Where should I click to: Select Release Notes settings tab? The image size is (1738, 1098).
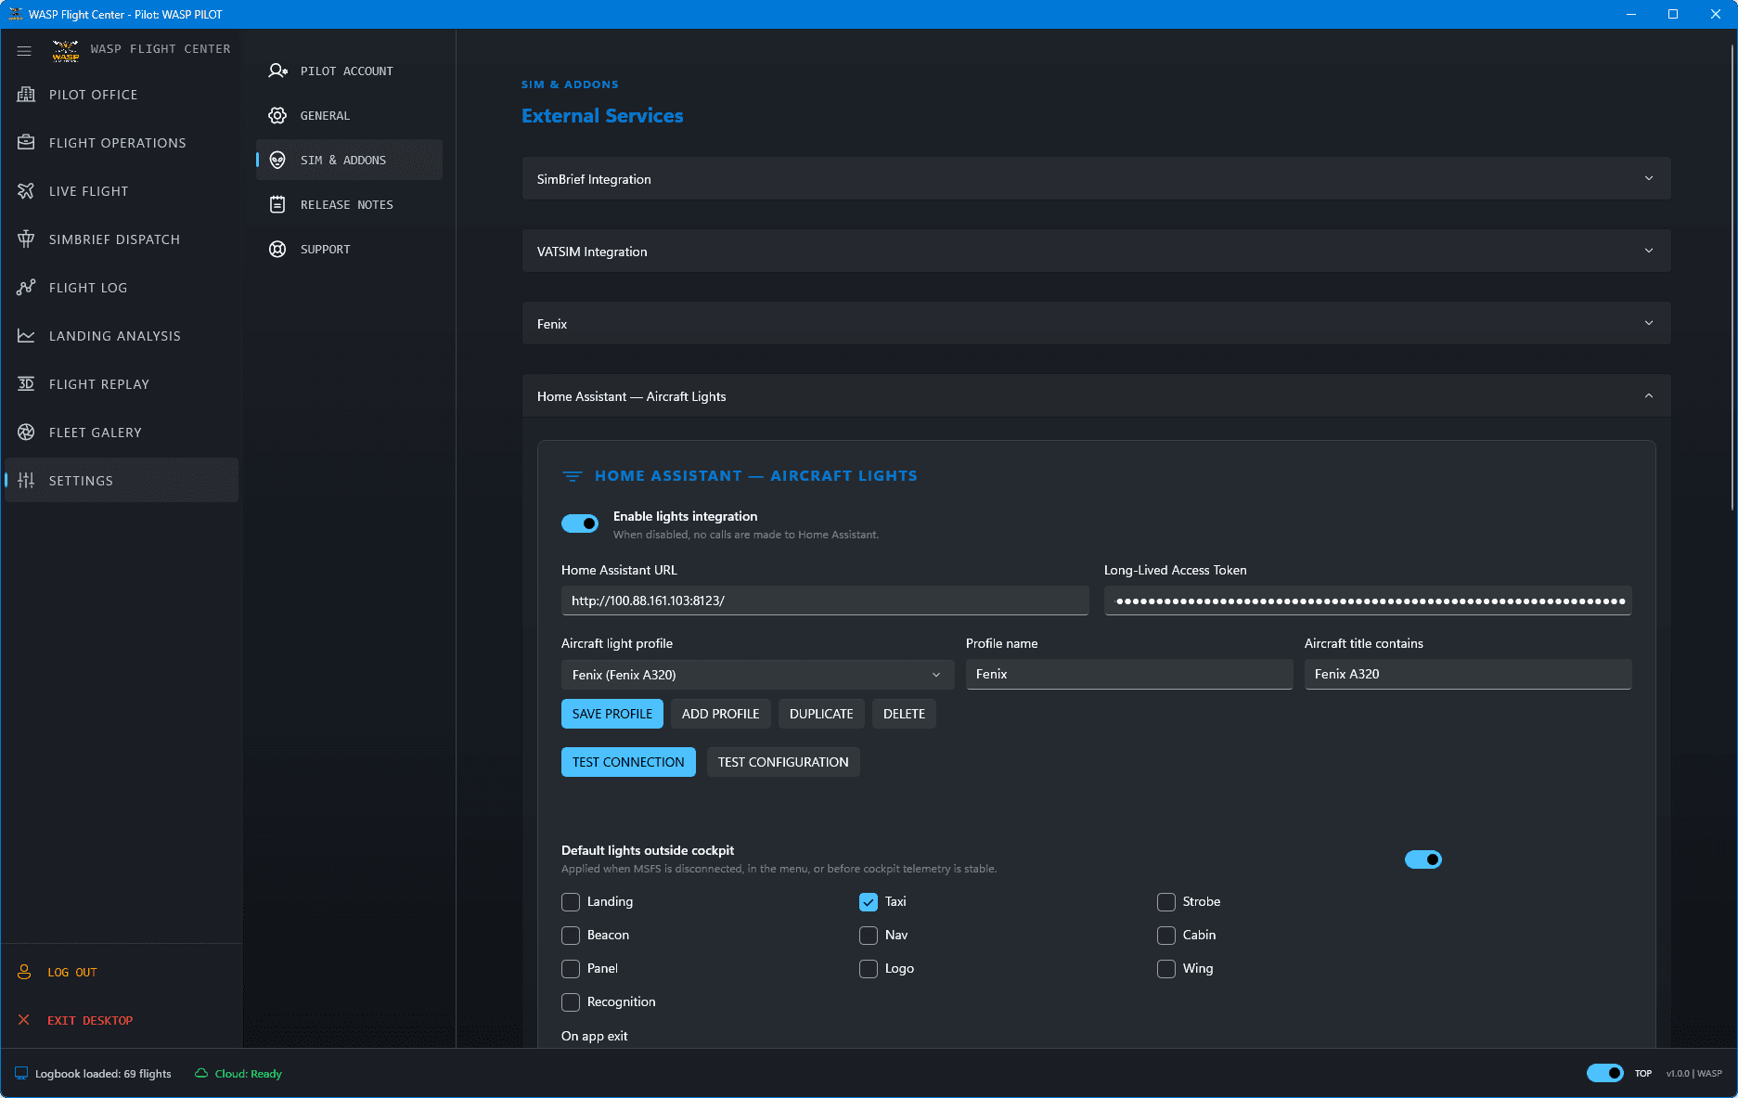[349, 204]
